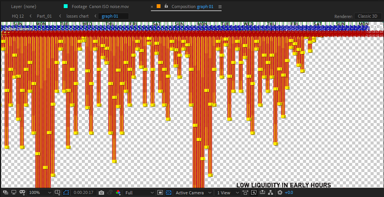Open the Timeline from viewer icon

tap(263, 193)
